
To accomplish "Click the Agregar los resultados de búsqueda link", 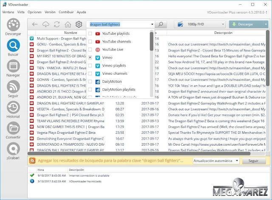I will (x=110, y=161).
